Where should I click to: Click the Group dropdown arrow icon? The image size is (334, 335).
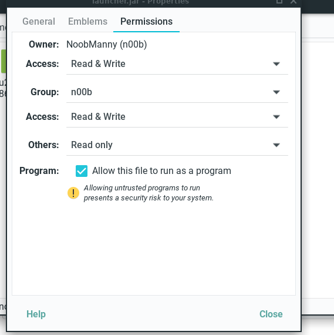pos(276,92)
